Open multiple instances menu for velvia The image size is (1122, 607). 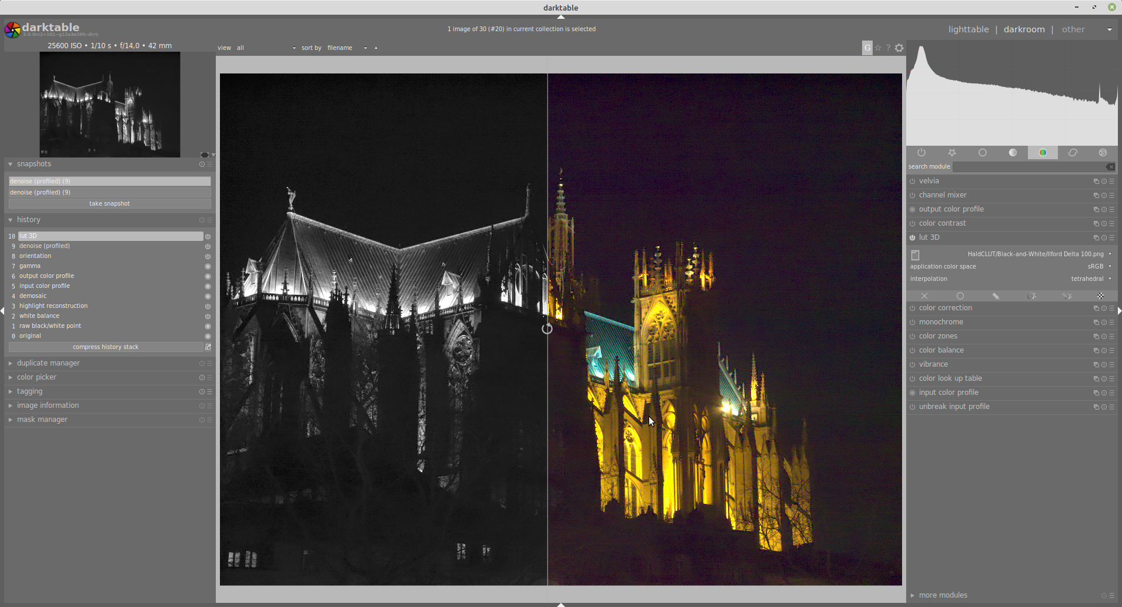[1096, 182]
